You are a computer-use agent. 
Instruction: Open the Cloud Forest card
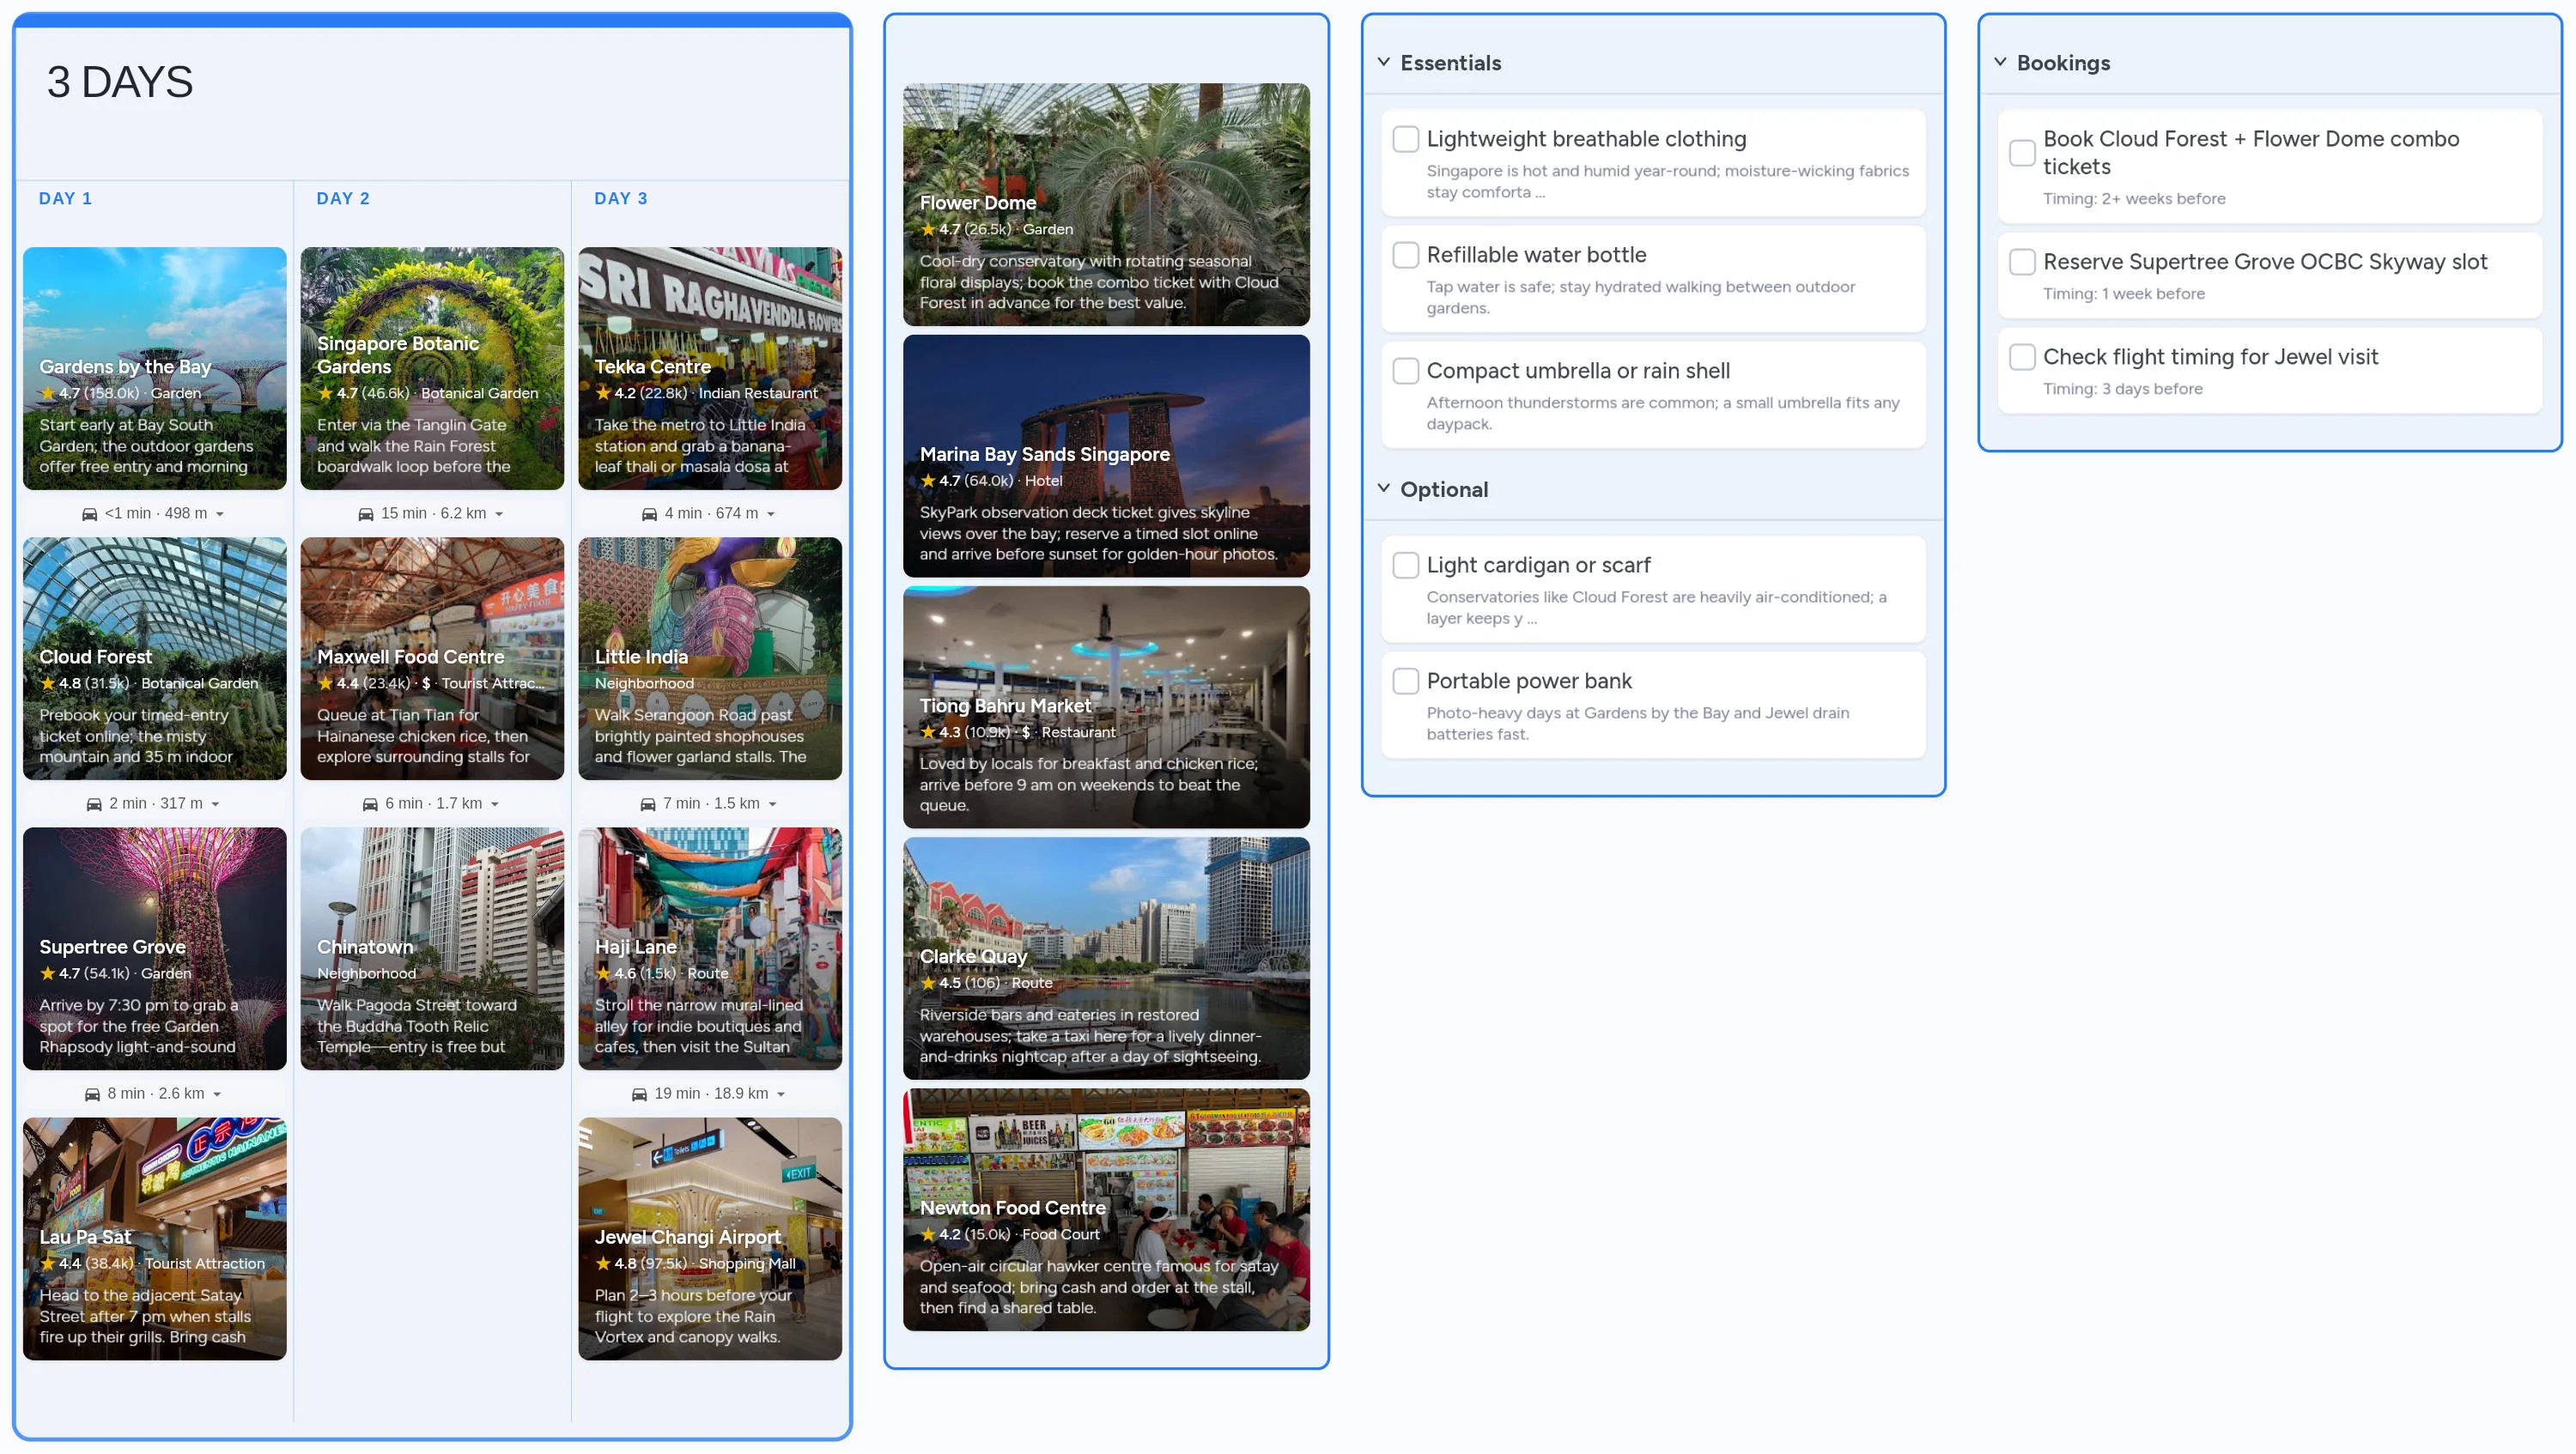point(155,658)
